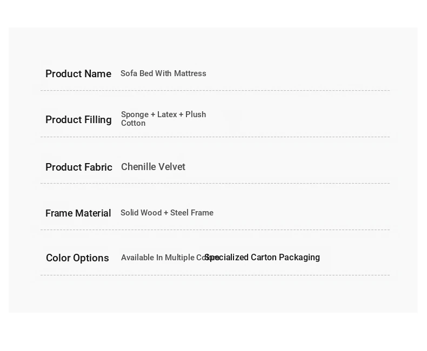427x351 pixels.
Task: Click the Product Fabric label
Action: pyautogui.click(x=79, y=167)
